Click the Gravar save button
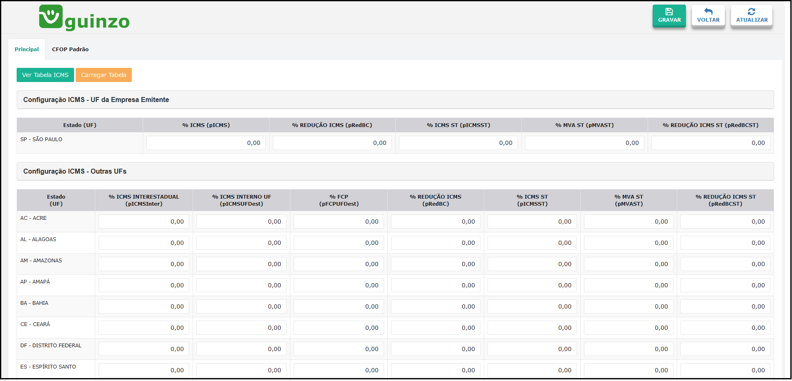 click(669, 16)
